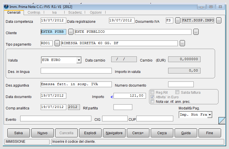Click the Numero documento field

181,84
